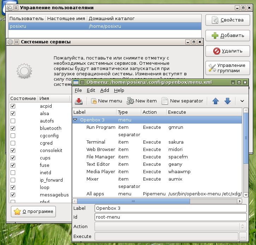Collapse the Openbox 3 tree node
This screenshot has height=245, width=256.
[75, 120]
